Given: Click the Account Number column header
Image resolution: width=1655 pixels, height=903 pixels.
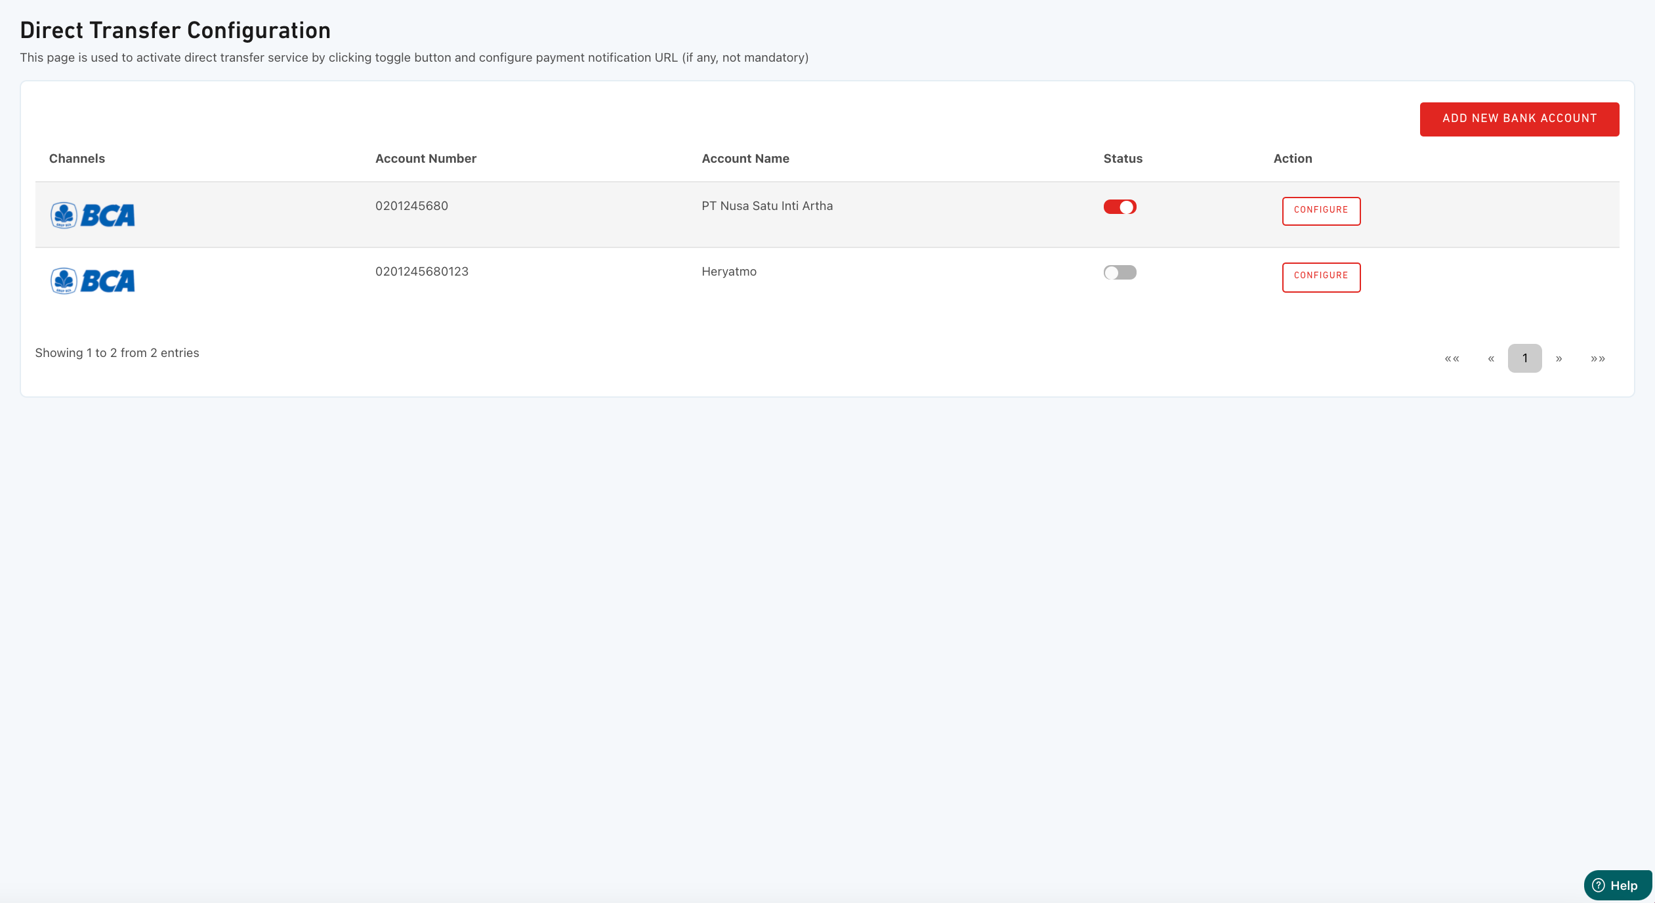Looking at the screenshot, I should (426, 159).
